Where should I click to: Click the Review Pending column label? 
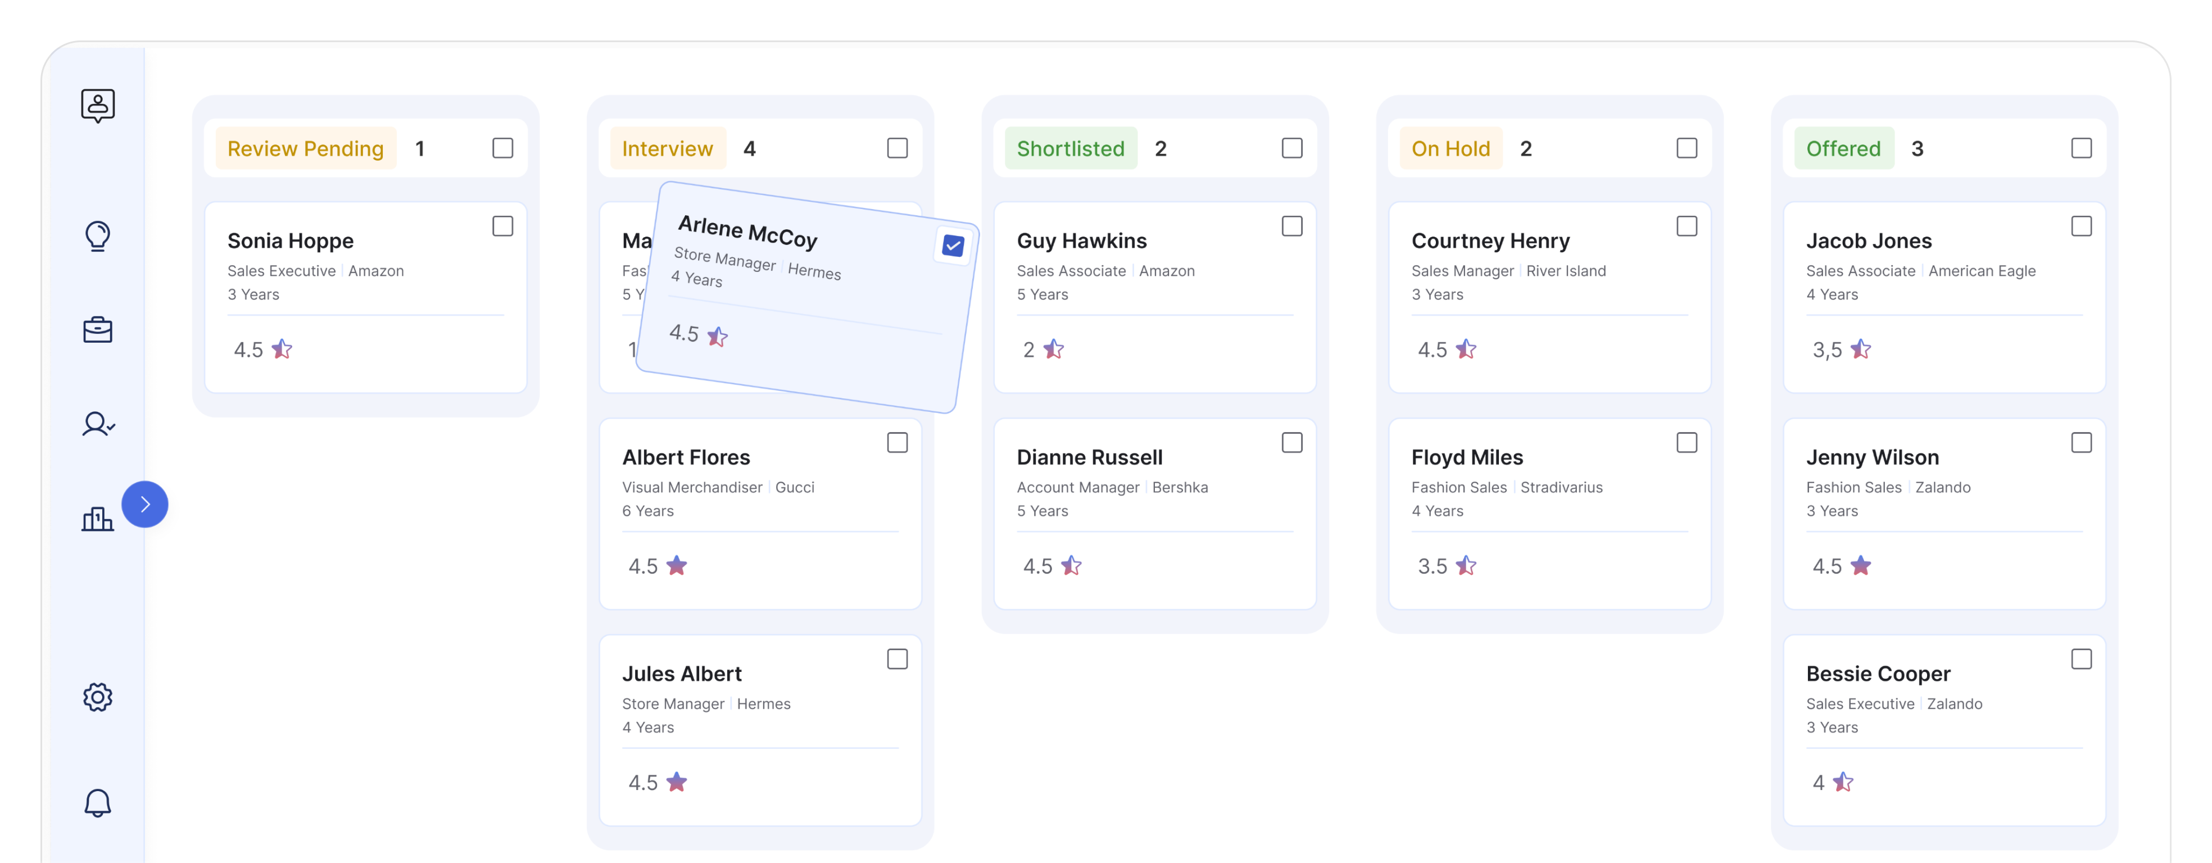point(306,148)
